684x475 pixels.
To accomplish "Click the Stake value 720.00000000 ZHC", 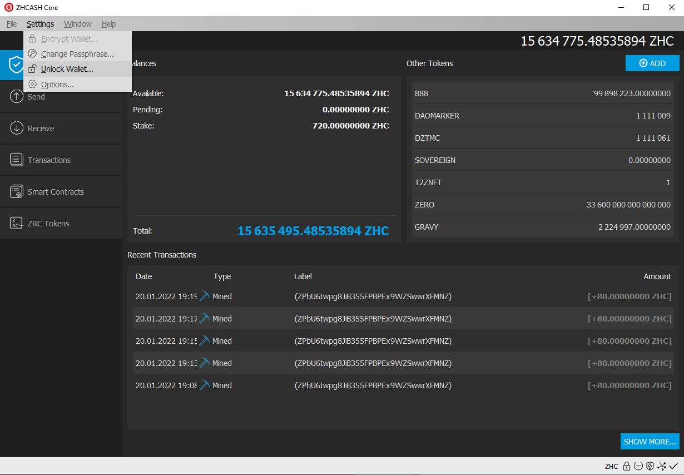I will pyautogui.click(x=351, y=126).
